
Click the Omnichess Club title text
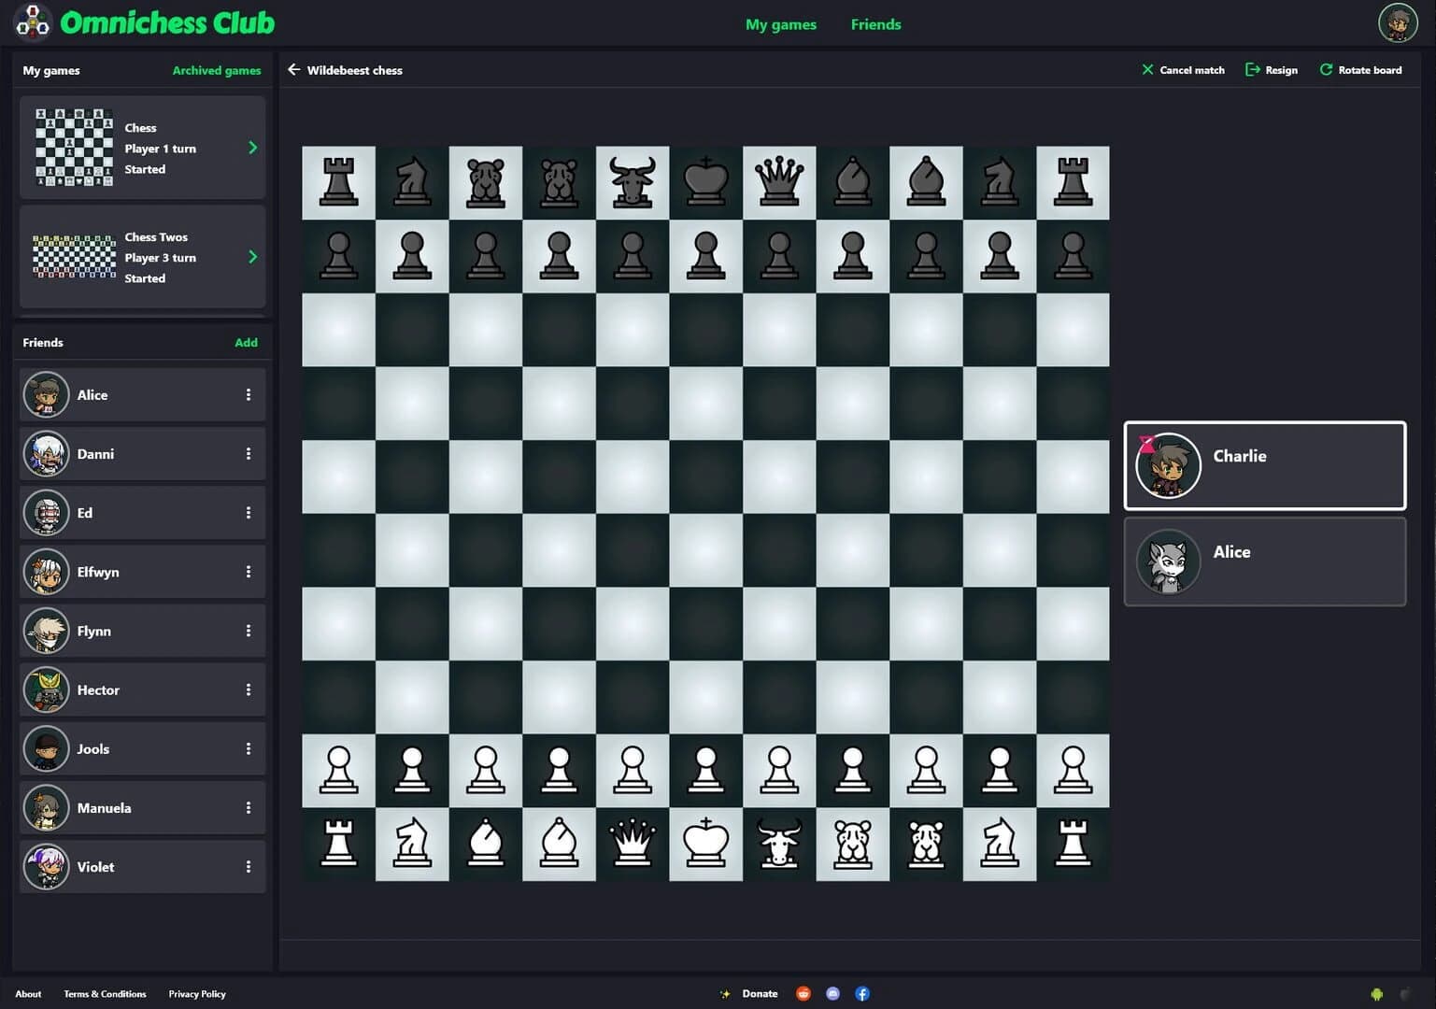[x=167, y=22]
